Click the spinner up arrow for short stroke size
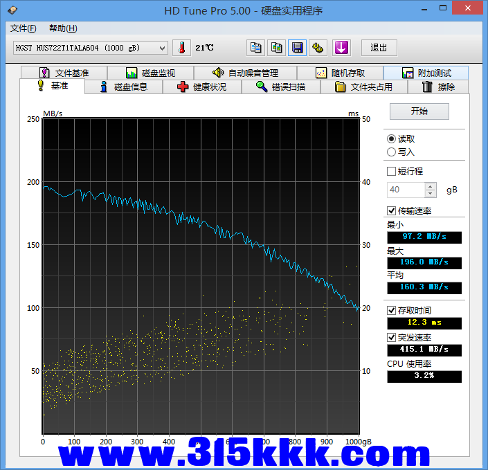Viewport: 488px width, 470px height. [430, 186]
